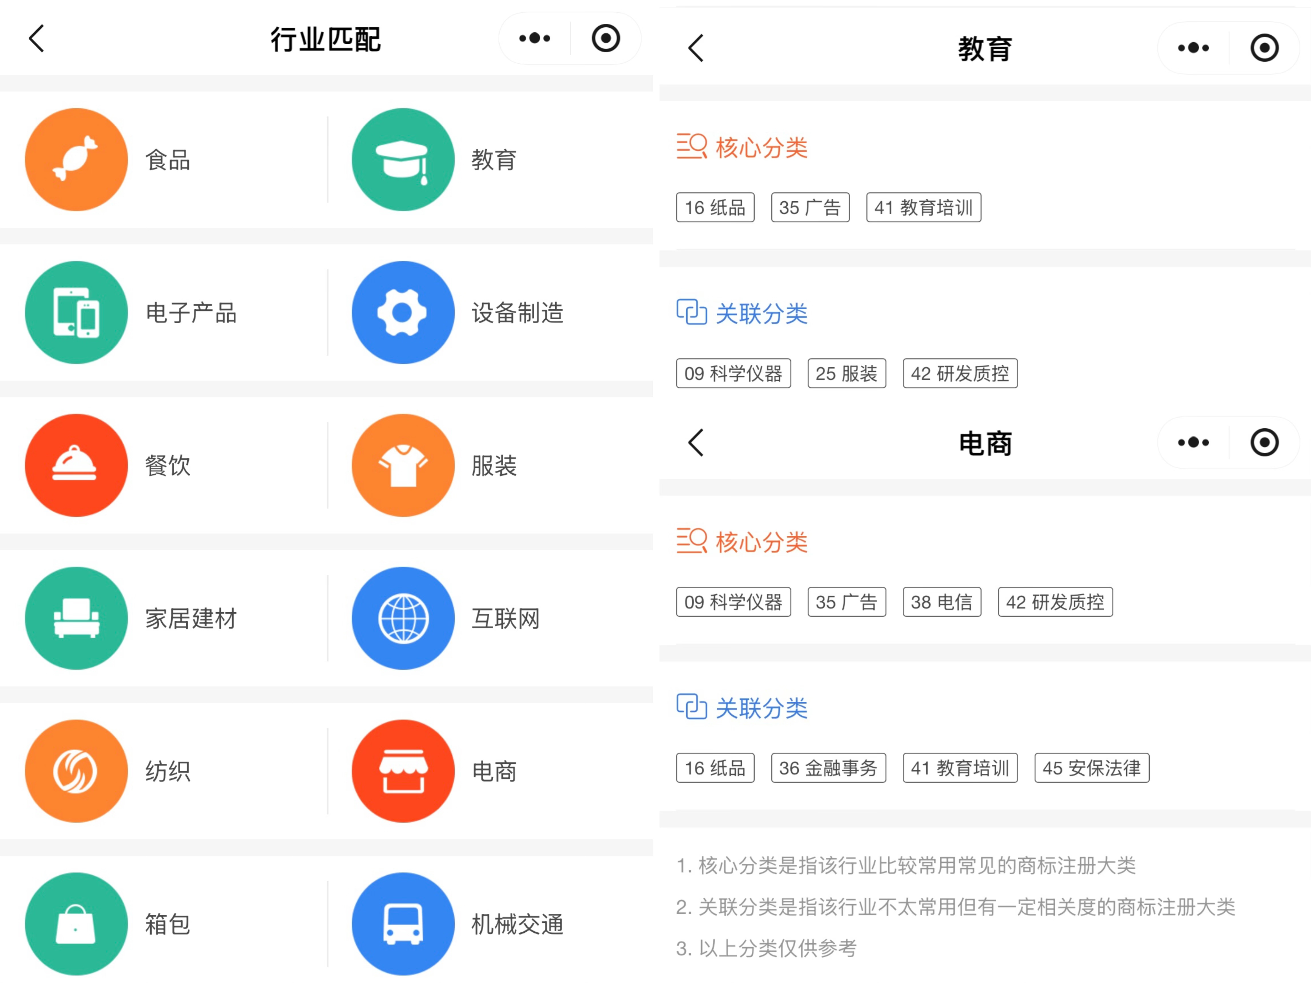
Task: Select the 16 纸品 tag under 电商
Action: tap(715, 768)
